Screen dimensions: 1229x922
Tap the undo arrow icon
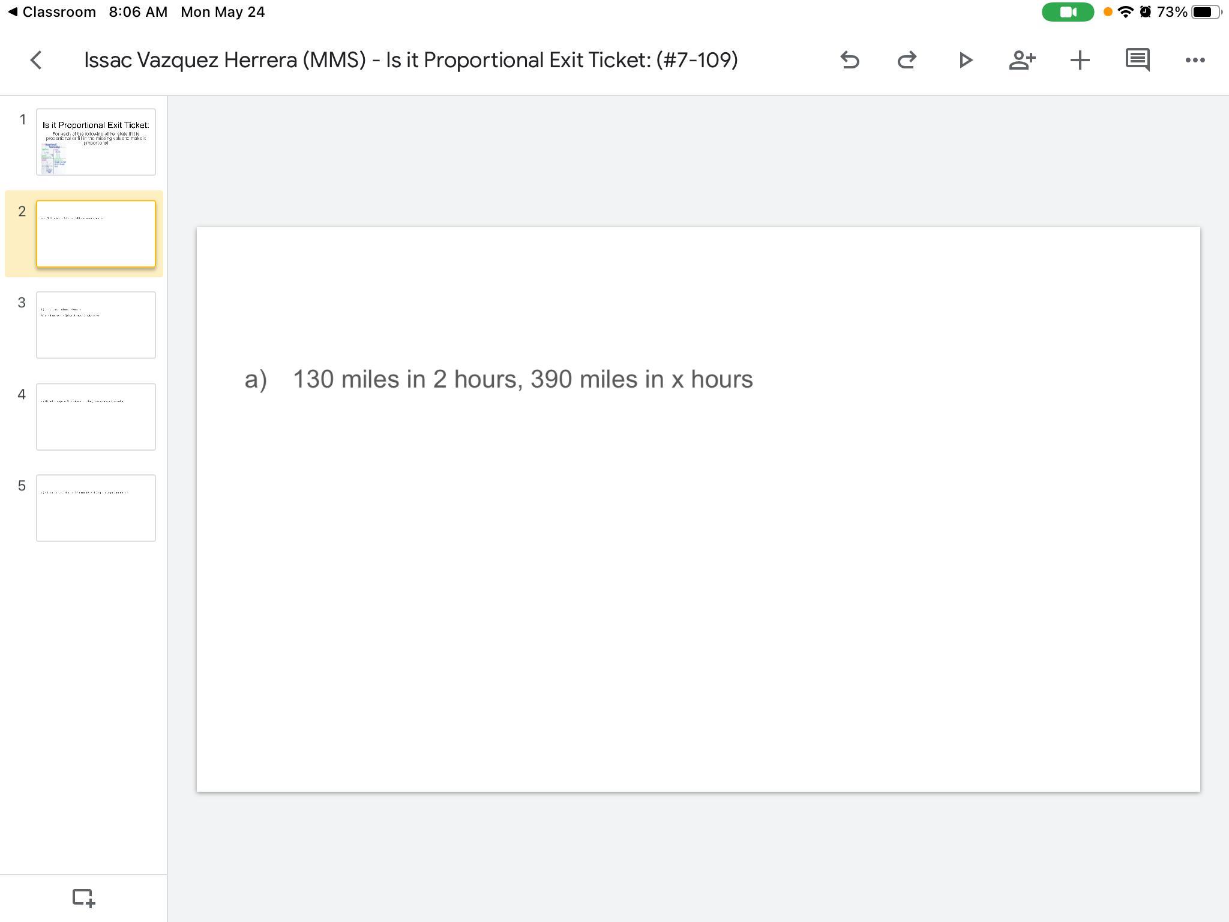[x=850, y=60]
